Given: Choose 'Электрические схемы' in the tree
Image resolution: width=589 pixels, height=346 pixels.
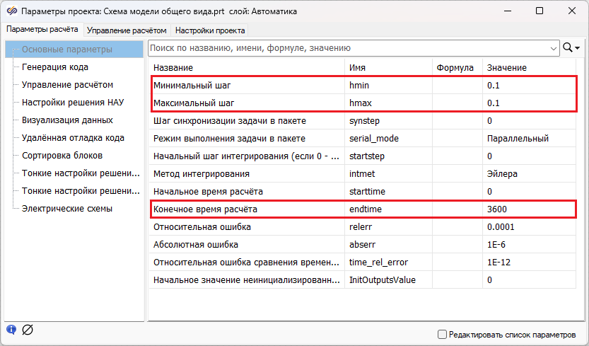Looking at the screenshot, I should point(67,209).
